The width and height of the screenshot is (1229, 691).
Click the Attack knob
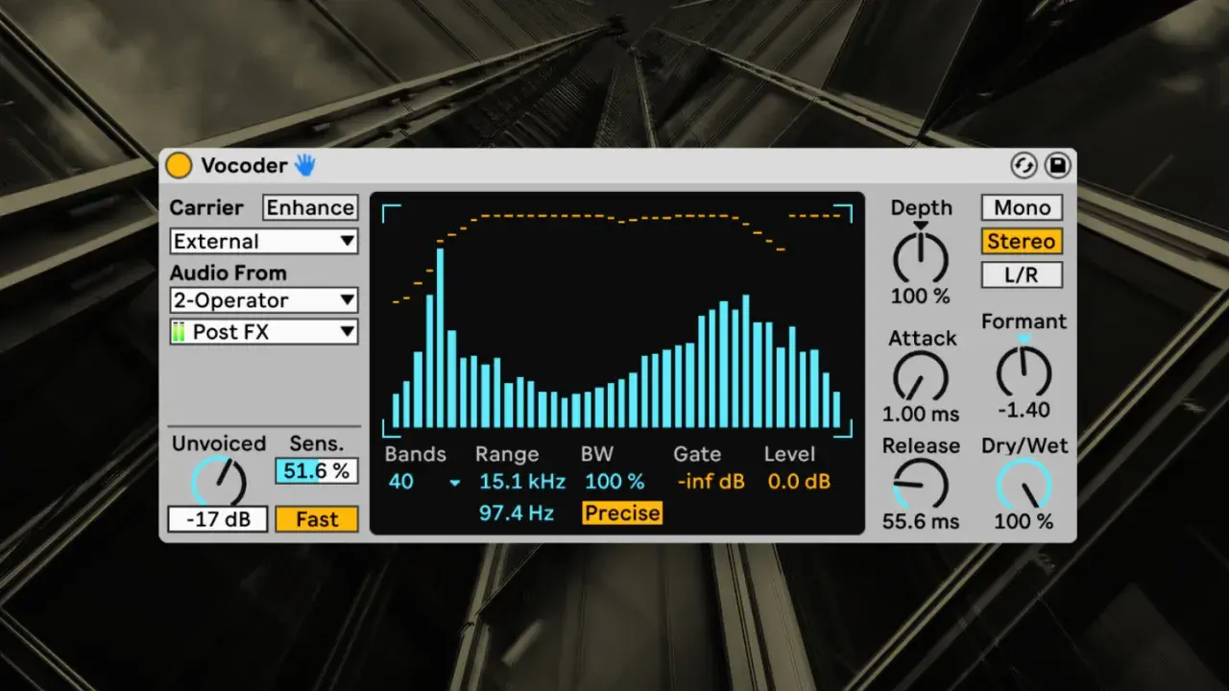(x=921, y=375)
